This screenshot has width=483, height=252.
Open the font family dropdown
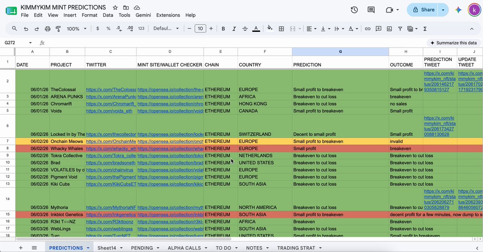click(x=166, y=29)
